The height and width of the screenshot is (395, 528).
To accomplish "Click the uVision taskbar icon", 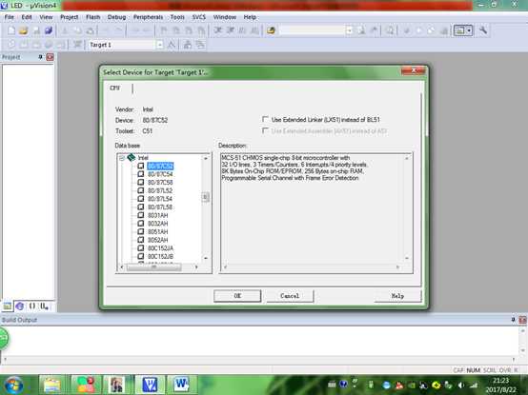I will coord(150,385).
